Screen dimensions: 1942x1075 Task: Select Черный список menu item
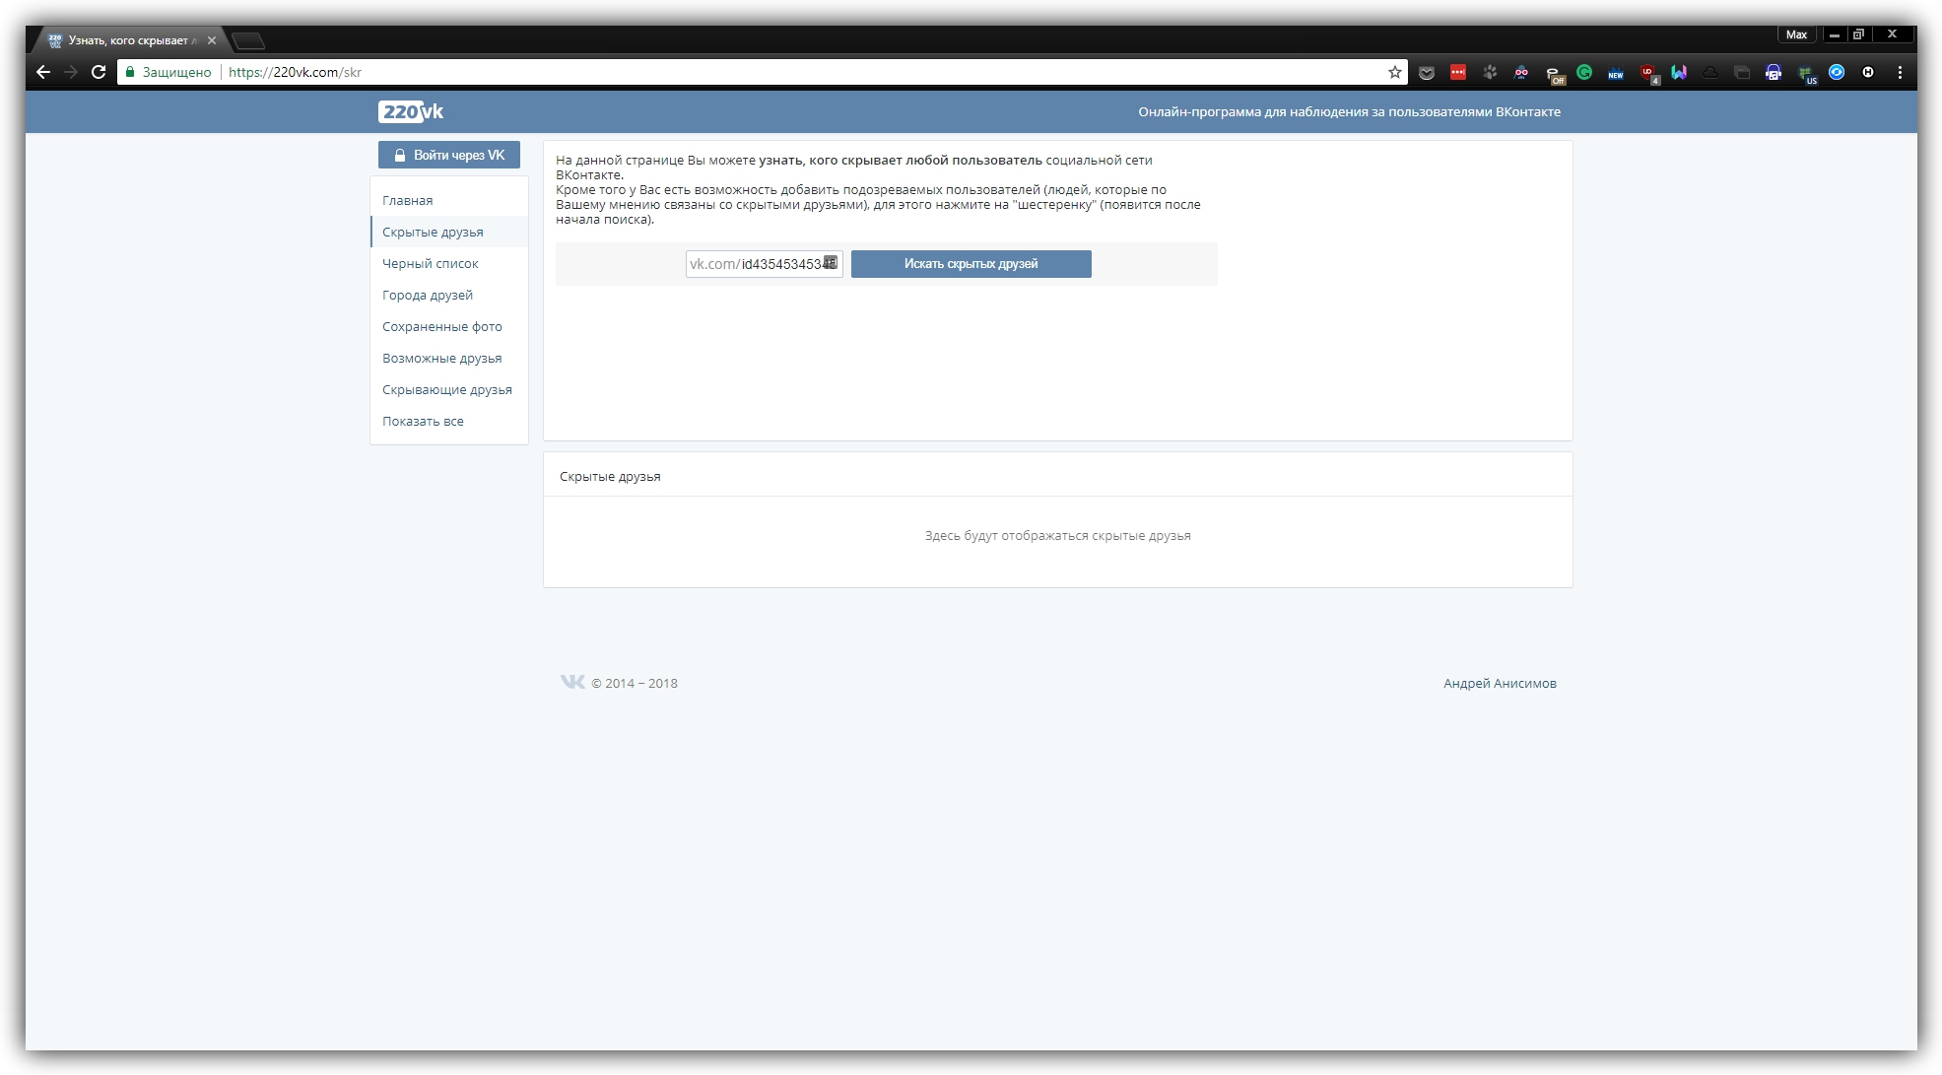tap(431, 263)
